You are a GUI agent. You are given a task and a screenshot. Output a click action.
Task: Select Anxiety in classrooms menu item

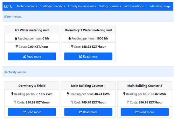(x=81, y=6)
